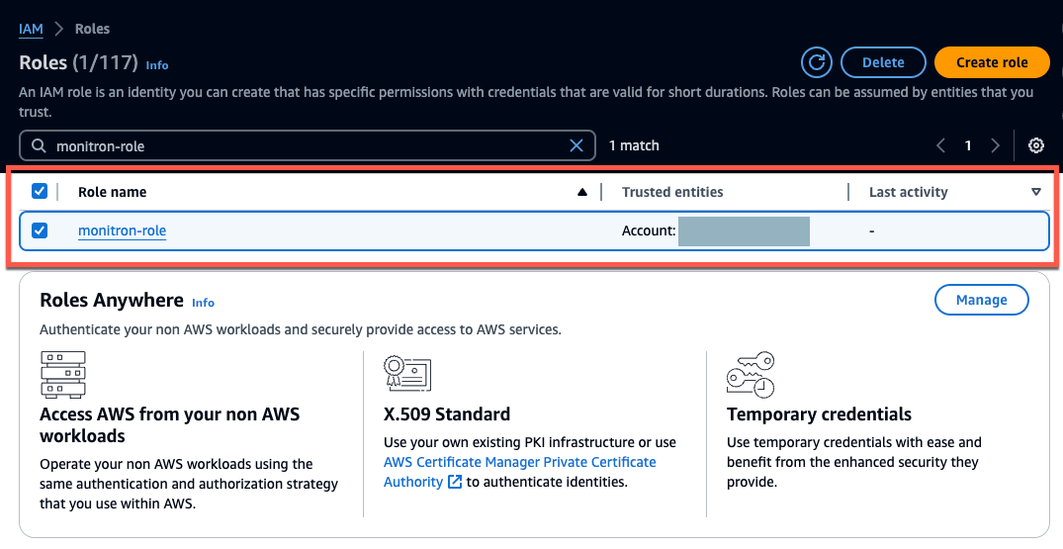This screenshot has width=1063, height=549.
Task: Focus the roles search field
Action: (308, 145)
